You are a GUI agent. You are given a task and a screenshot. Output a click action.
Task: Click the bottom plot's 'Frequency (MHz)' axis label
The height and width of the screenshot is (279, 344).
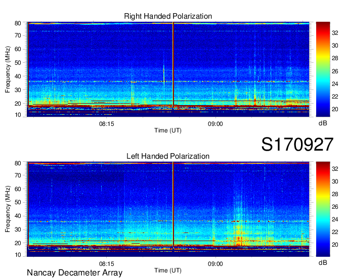(x=8, y=209)
